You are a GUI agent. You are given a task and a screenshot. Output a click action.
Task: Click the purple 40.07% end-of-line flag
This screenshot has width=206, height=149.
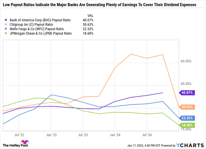(187, 93)
